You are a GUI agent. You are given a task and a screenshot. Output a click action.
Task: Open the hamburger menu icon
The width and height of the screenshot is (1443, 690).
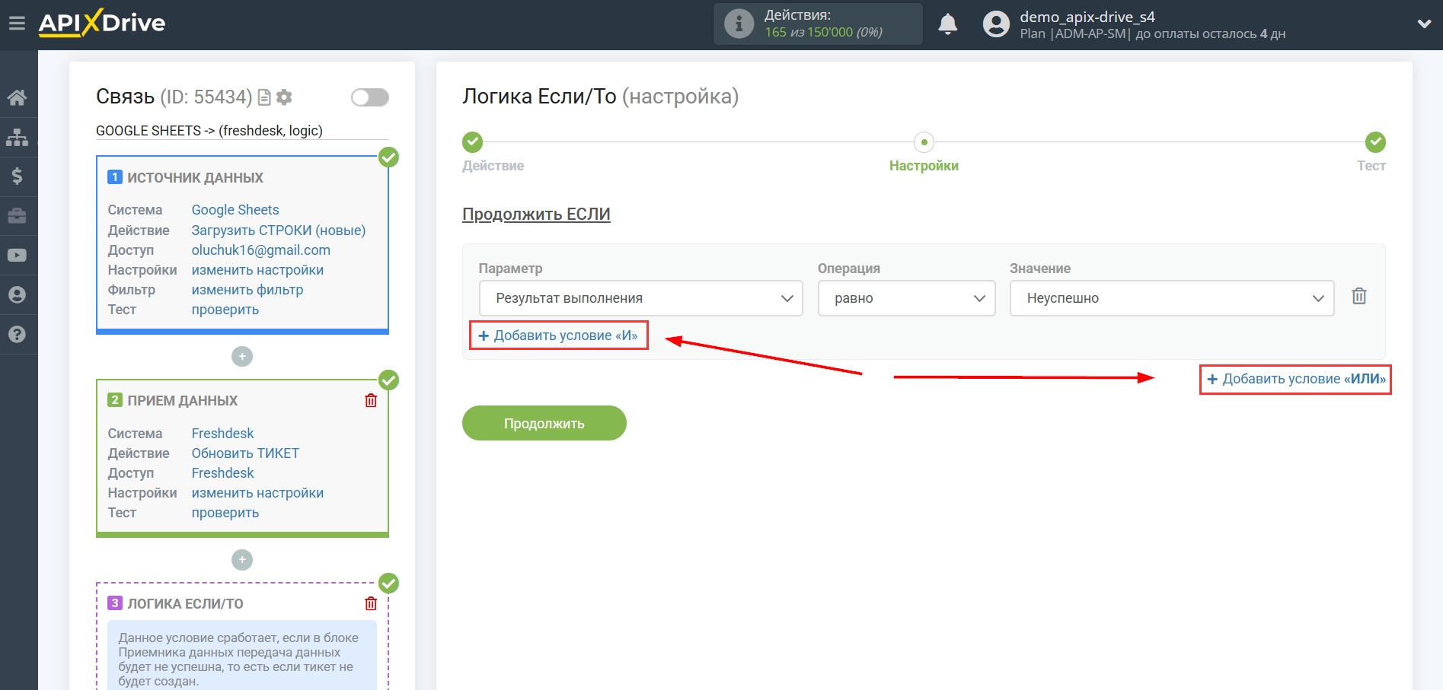[17, 24]
